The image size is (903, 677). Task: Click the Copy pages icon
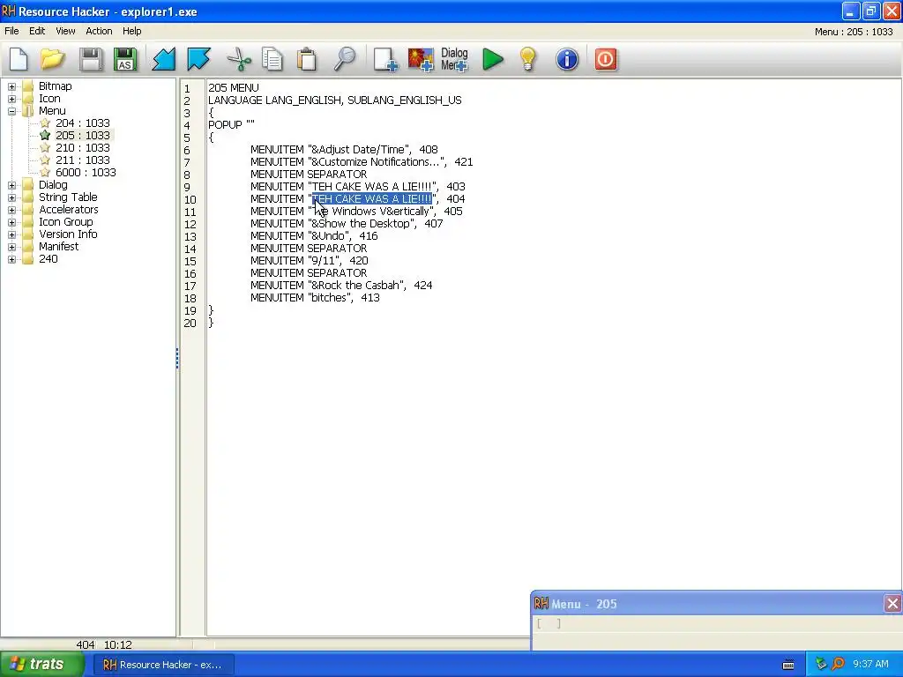coord(272,59)
